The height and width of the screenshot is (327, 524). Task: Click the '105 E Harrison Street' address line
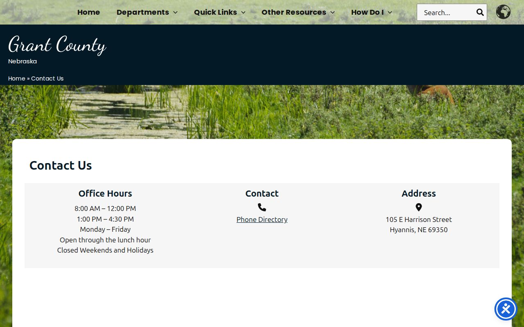tap(419, 219)
